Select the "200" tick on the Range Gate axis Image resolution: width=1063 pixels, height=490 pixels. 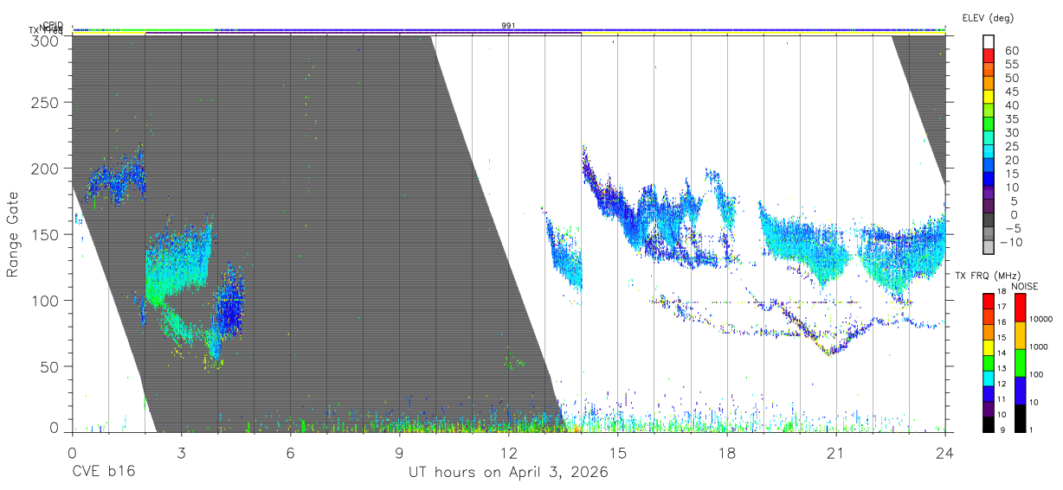coord(44,169)
